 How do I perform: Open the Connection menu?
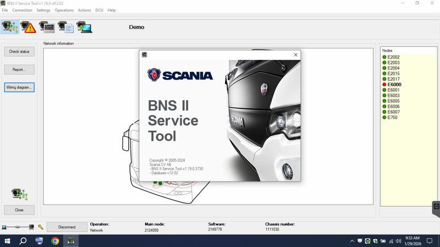(22, 10)
